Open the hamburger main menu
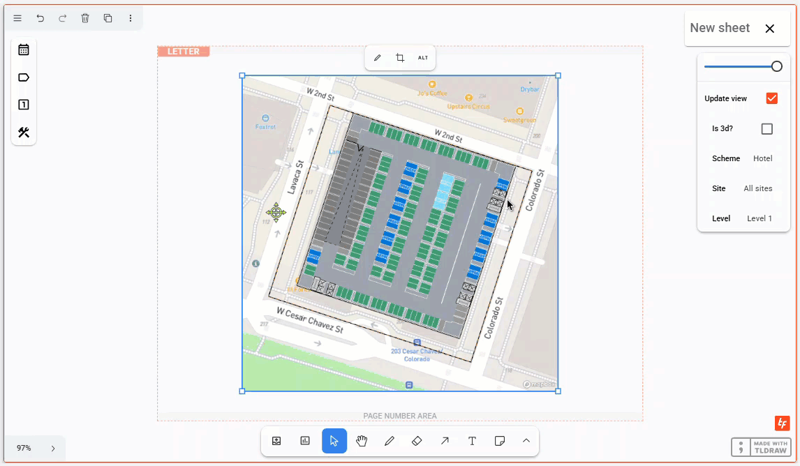800x466 pixels. tap(17, 18)
